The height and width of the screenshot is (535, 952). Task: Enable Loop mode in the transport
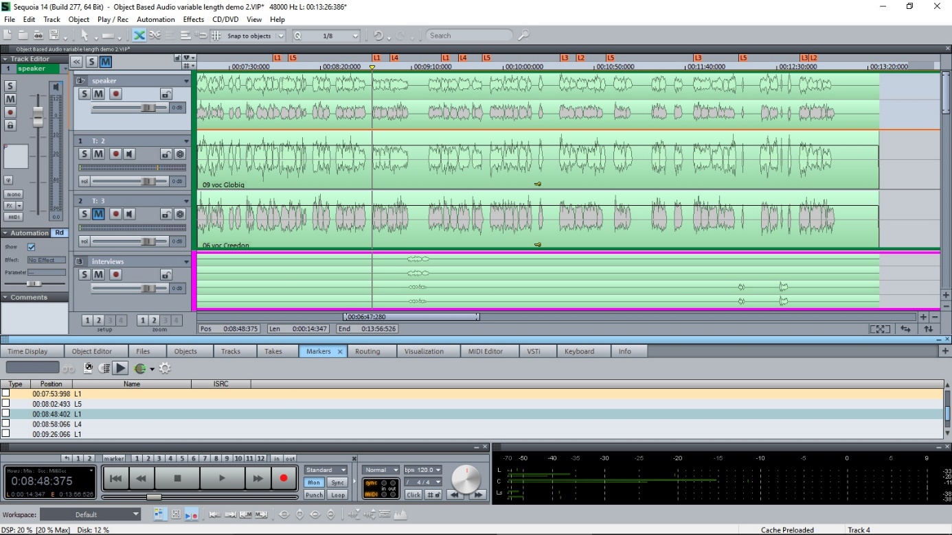click(338, 495)
